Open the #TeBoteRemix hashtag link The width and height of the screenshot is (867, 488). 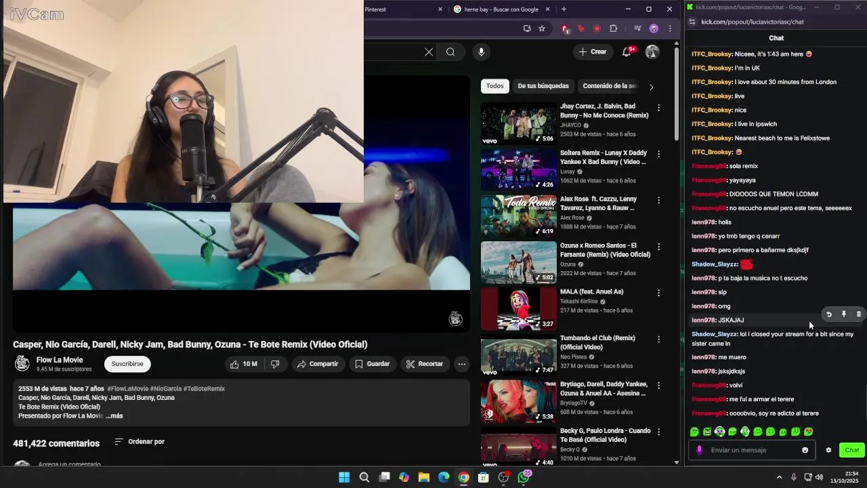pyautogui.click(x=204, y=389)
